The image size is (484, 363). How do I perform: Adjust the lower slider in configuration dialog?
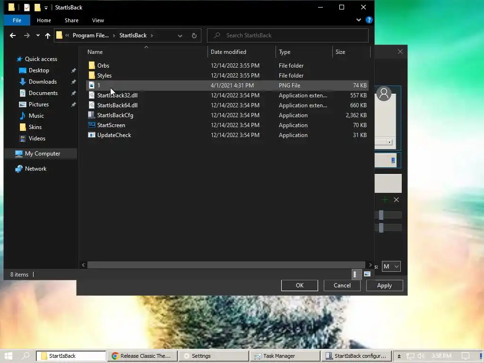(381, 228)
